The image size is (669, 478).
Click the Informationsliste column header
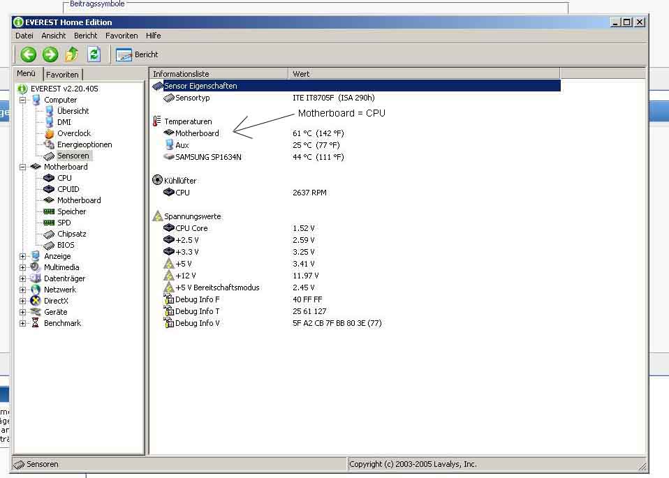(x=219, y=74)
